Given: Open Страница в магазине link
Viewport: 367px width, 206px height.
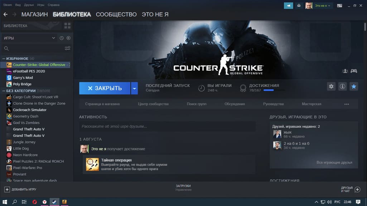Looking at the screenshot, I should click(x=102, y=104).
